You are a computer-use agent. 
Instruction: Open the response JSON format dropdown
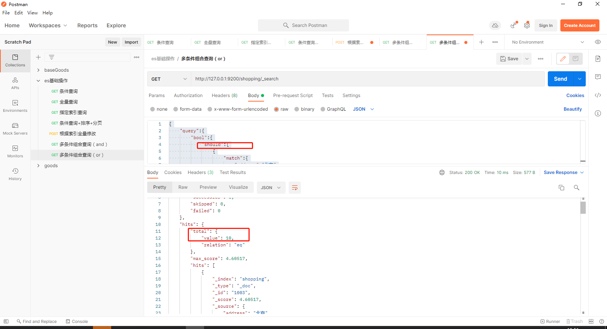tap(271, 188)
